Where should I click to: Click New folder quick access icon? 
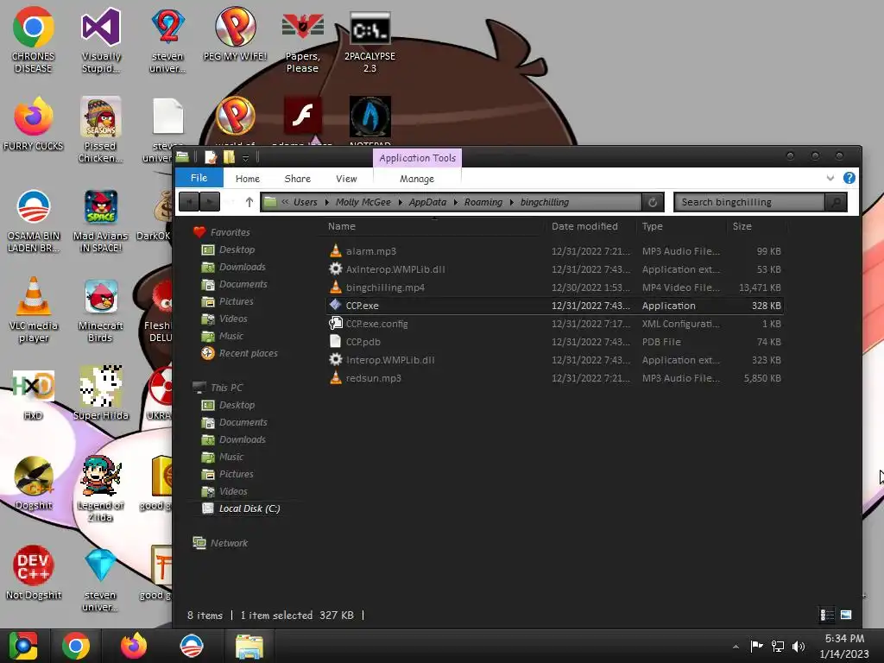[x=229, y=157]
